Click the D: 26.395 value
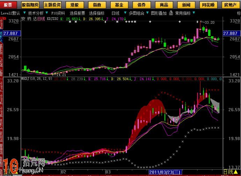Screen dimensions: 241x176 click(93, 19)
